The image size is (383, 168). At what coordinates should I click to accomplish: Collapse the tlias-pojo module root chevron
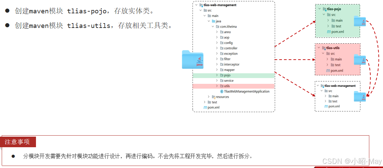tap(320, 9)
